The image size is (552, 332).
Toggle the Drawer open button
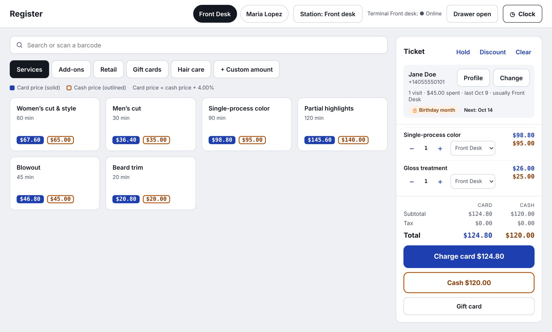click(472, 14)
